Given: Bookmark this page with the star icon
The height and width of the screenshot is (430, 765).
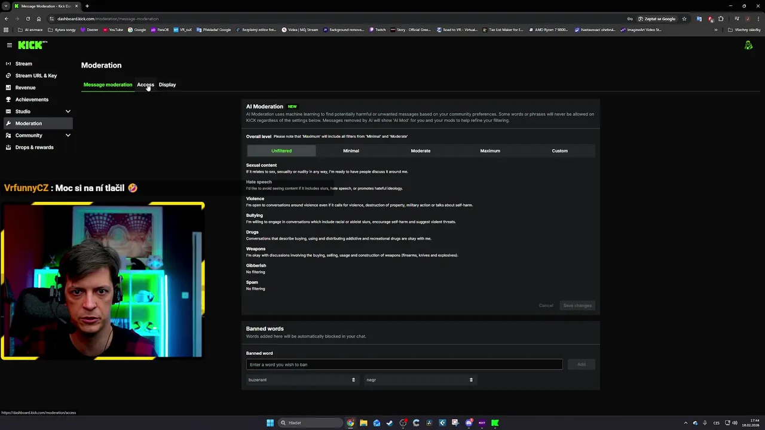Looking at the screenshot, I should (684, 19).
